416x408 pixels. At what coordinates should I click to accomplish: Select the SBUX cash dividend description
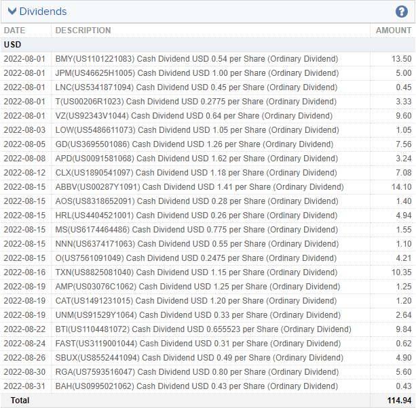point(200,358)
